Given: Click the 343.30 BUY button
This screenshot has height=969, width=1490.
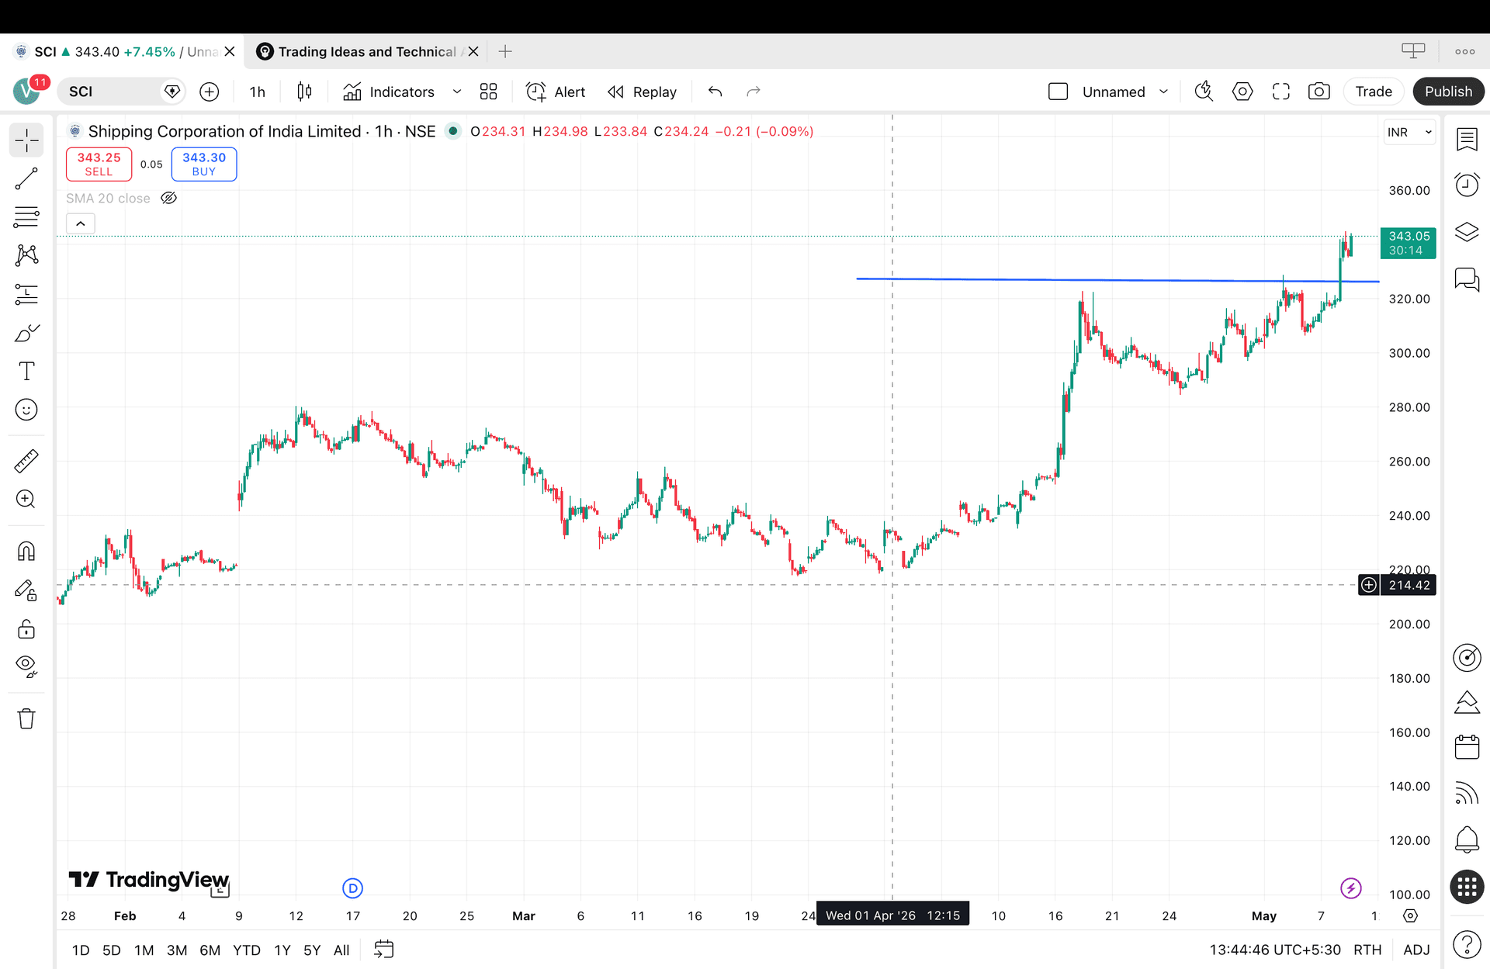Looking at the screenshot, I should [x=204, y=164].
